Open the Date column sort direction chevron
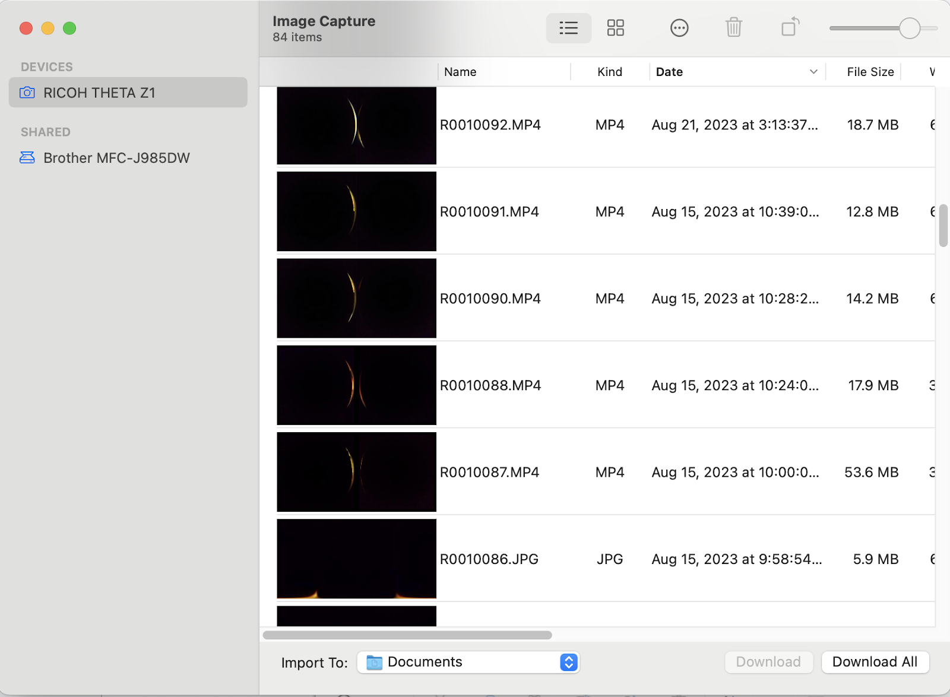 813,72
